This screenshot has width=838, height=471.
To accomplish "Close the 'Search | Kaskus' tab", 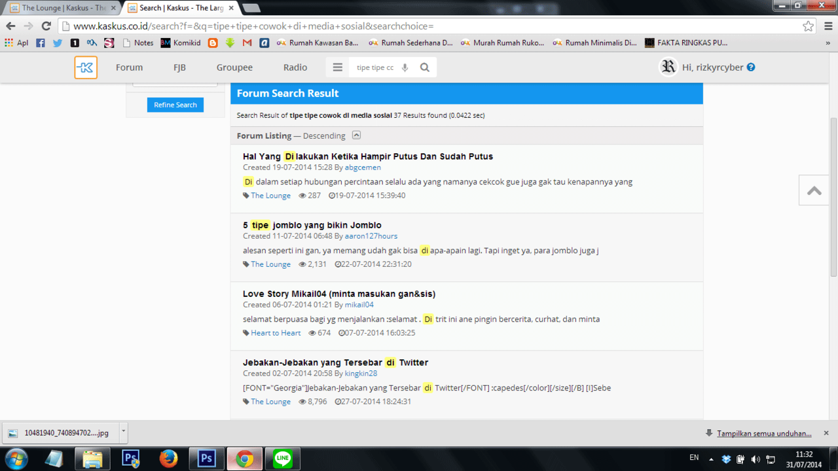I will tap(231, 8).
